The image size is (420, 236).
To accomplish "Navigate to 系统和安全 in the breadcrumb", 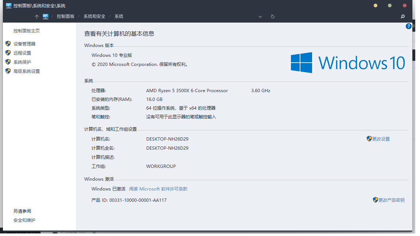I will (x=94, y=16).
